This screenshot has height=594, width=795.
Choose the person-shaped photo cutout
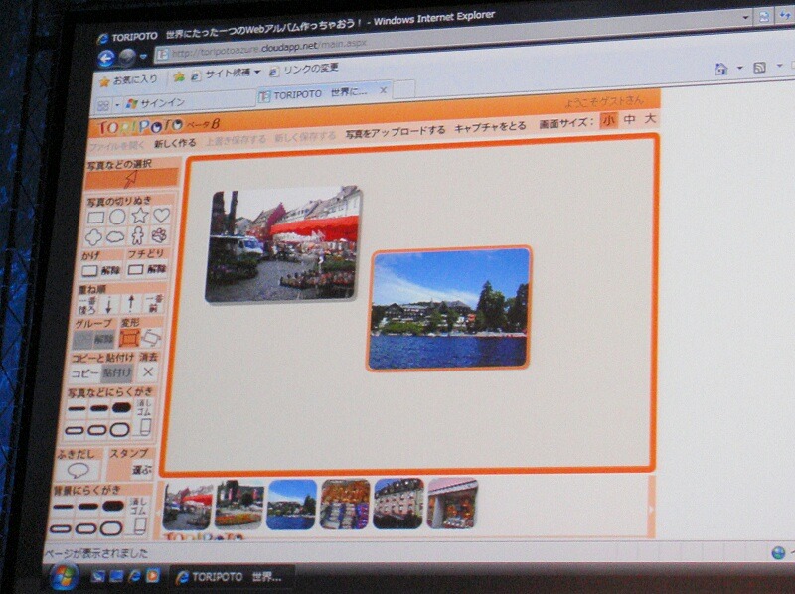pos(138,235)
